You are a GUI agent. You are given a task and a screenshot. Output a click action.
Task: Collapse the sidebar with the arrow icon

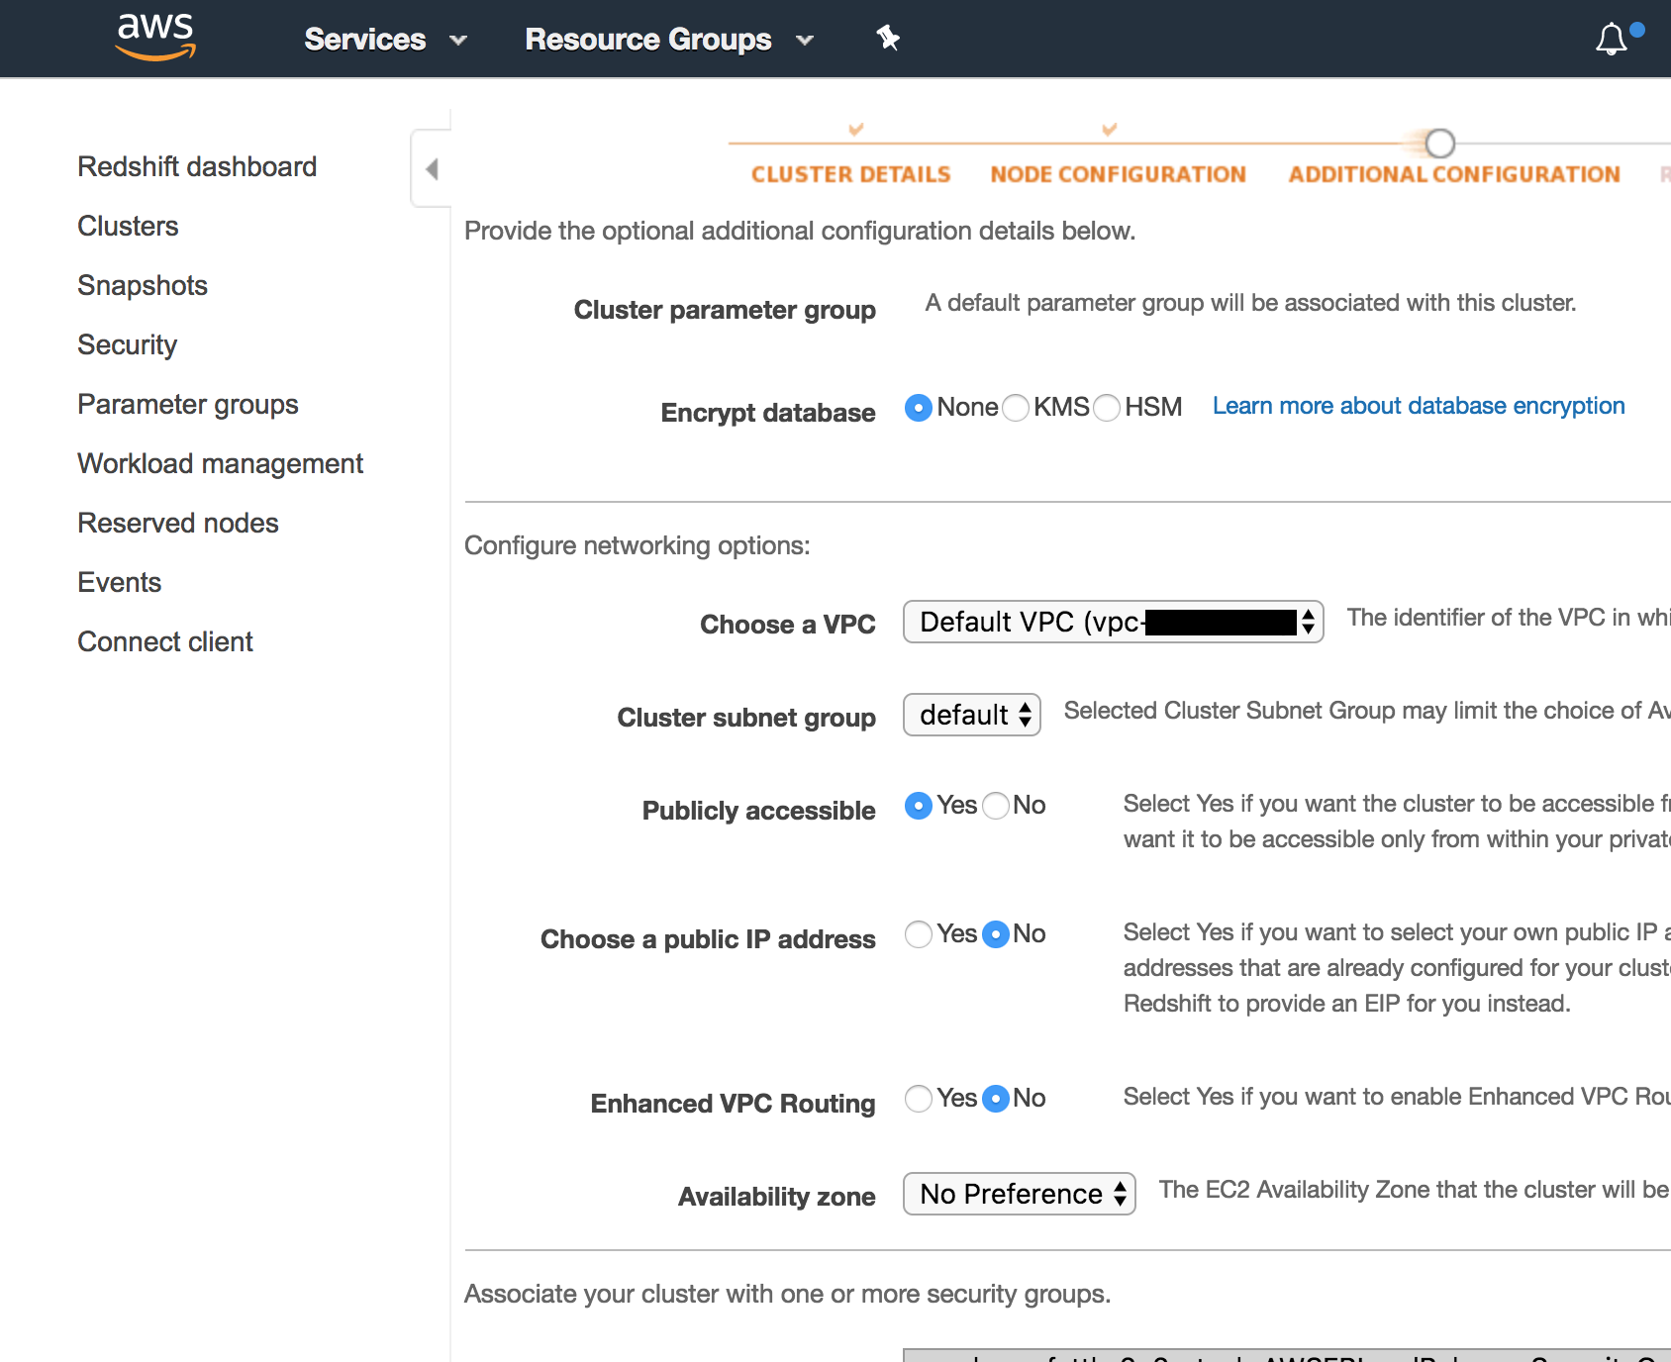(x=432, y=169)
